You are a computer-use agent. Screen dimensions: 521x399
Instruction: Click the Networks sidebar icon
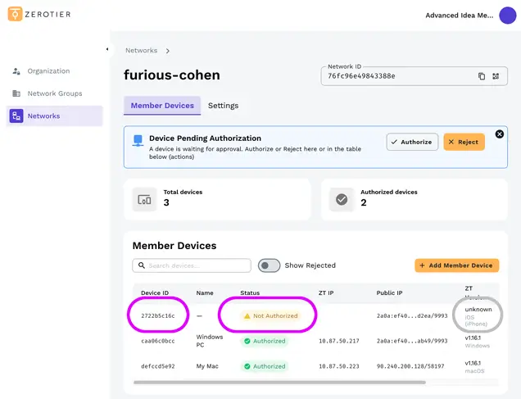click(x=16, y=116)
